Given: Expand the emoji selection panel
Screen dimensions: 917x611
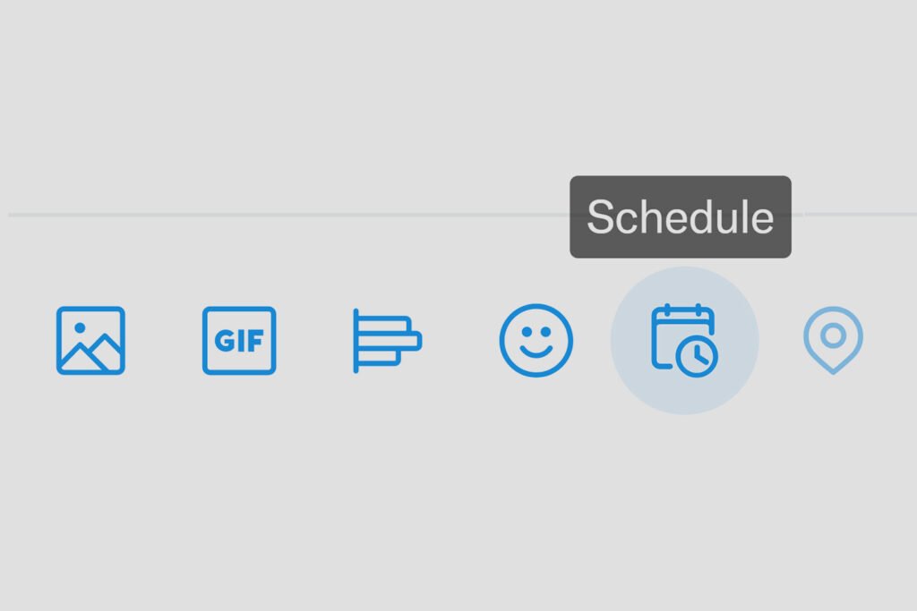Looking at the screenshot, I should coord(536,340).
